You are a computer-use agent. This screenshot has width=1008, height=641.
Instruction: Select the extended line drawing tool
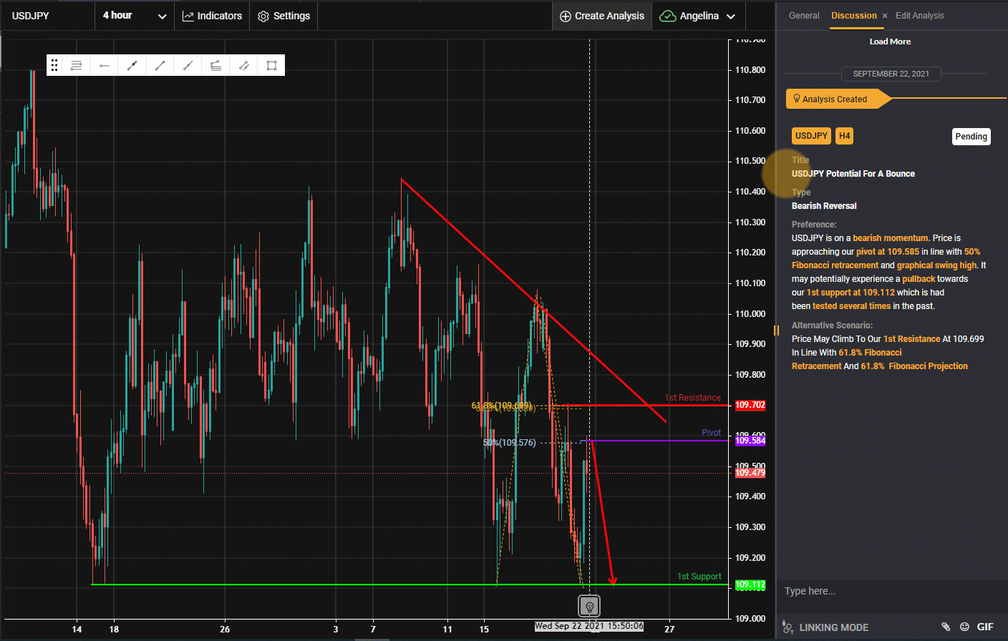pyautogui.click(x=188, y=65)
